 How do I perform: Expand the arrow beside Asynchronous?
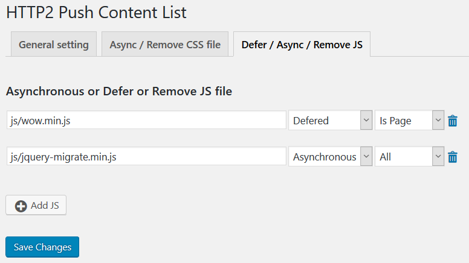[x=366, y=157]
